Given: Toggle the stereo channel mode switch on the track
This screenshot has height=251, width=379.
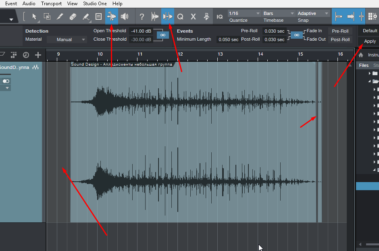Looking at the screenshot, I should pyautogui.click(x=6, y=81).
